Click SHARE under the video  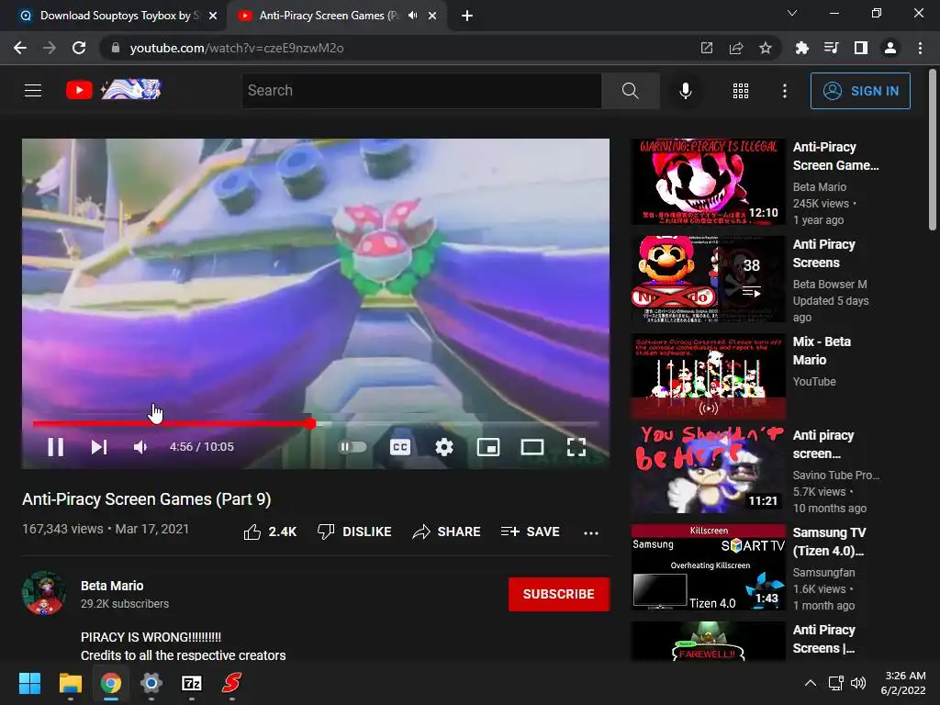coord(447,532)
